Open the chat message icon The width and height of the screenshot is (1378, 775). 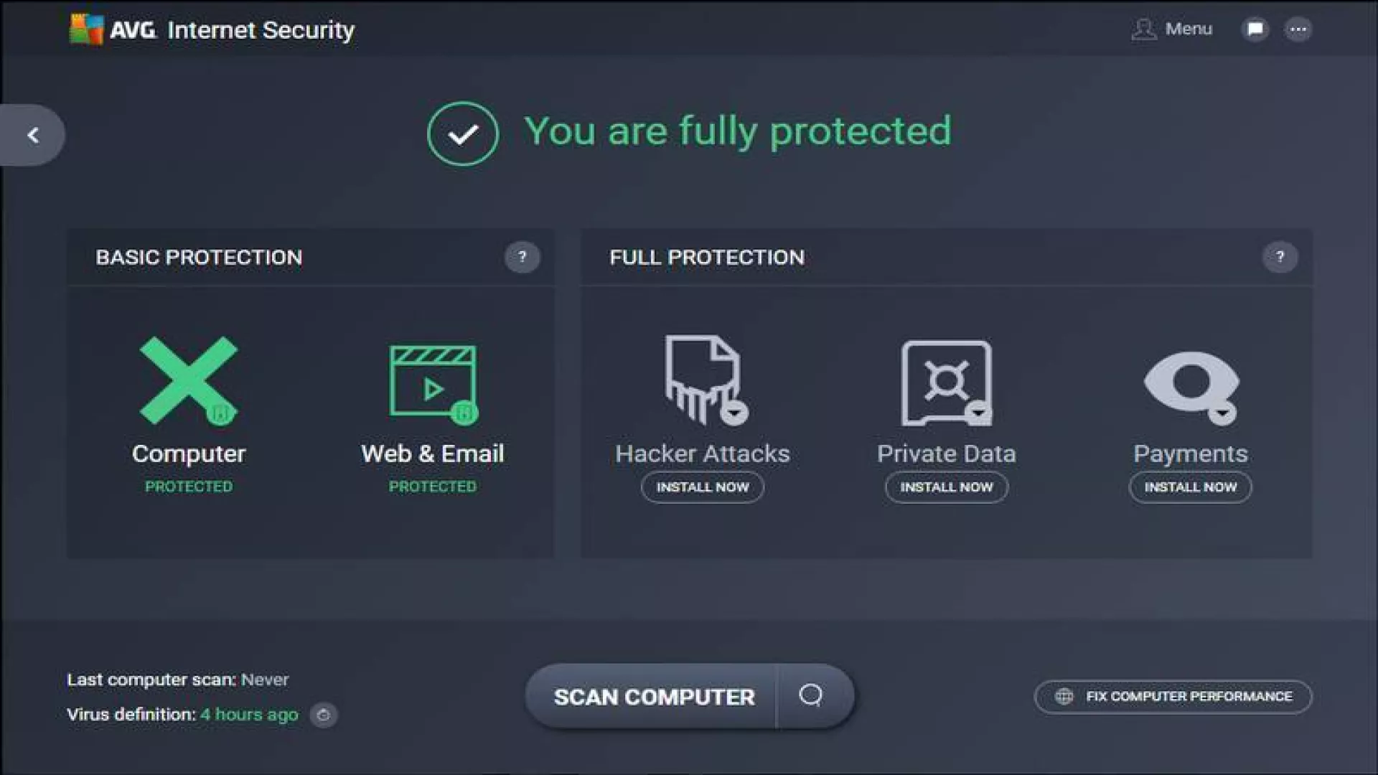pos(1255,29)
